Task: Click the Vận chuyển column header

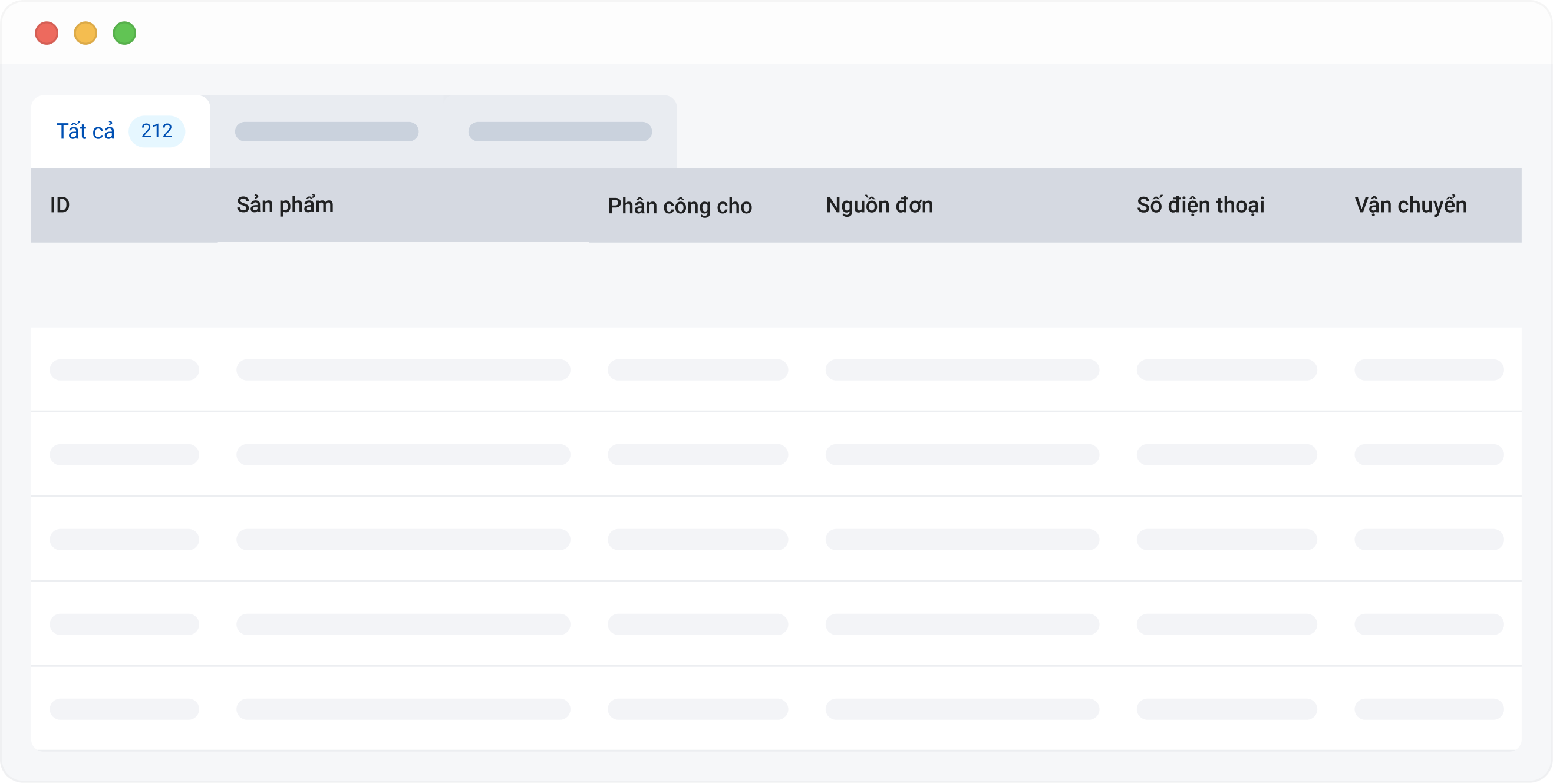Action: 1410,205
